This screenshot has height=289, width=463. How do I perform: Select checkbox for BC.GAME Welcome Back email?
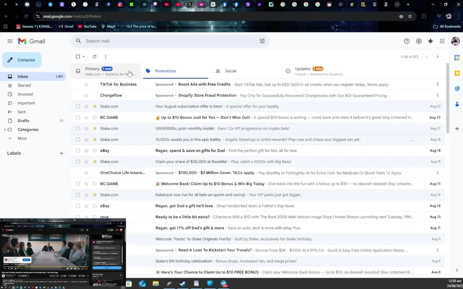(x=78, y=184)
